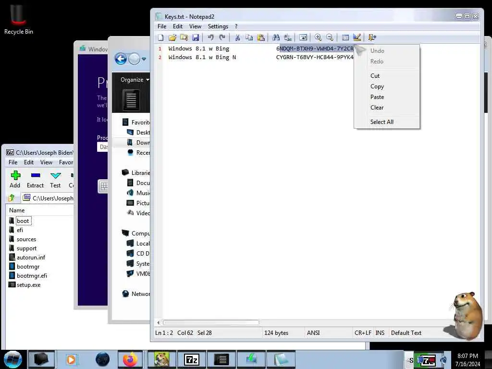Click the Copy icon in Notepad2 toolbar

(249, 37)
